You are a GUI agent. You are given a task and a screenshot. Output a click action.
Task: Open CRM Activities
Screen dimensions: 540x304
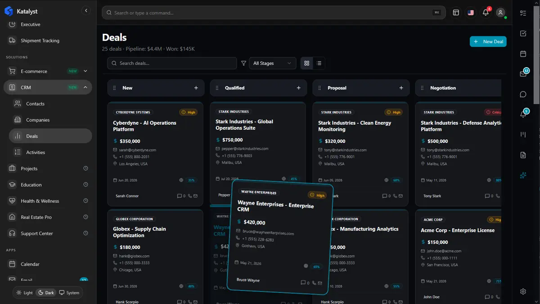pyautogui.click(x=50, y=152)
